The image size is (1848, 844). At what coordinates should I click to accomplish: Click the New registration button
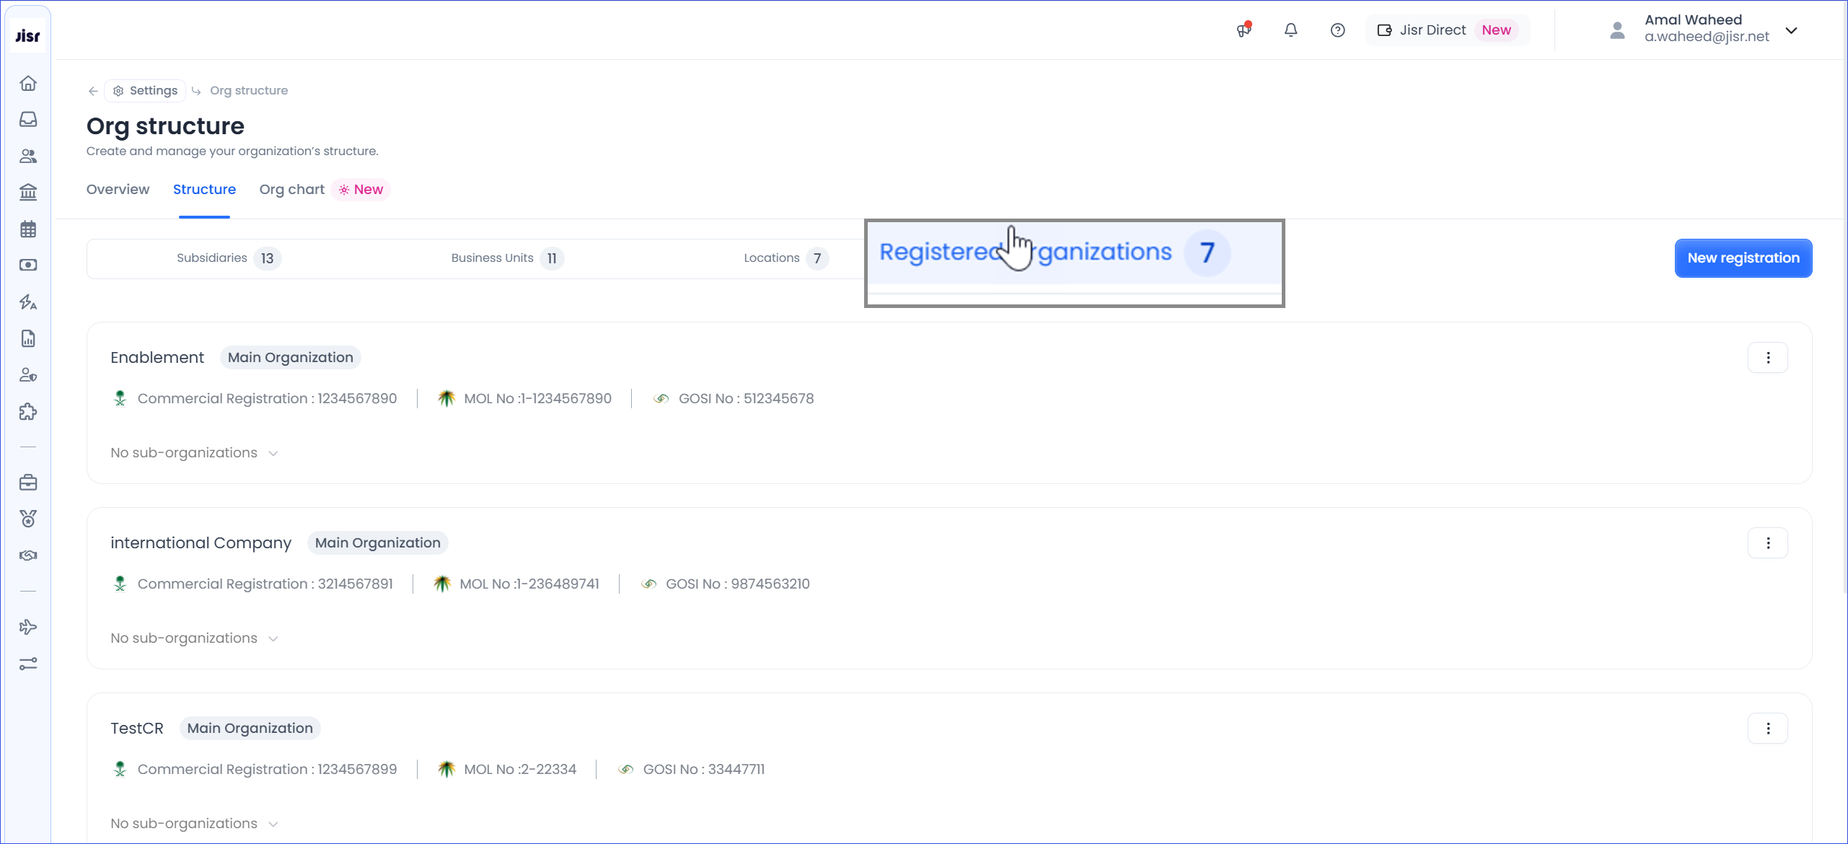tap(1743, 258)
